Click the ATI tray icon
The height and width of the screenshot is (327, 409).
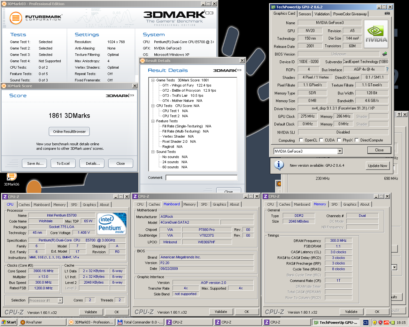pyautogui.click(x=386, y=323)
